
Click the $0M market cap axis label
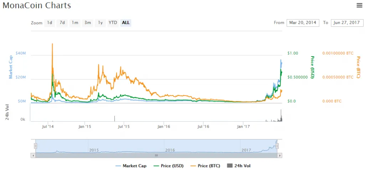(x=21, y=101)
